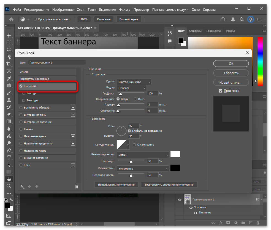Expand the Контур глянца contour picker arrow
Screen dimensions: 271x230
[x=128, y=145]
